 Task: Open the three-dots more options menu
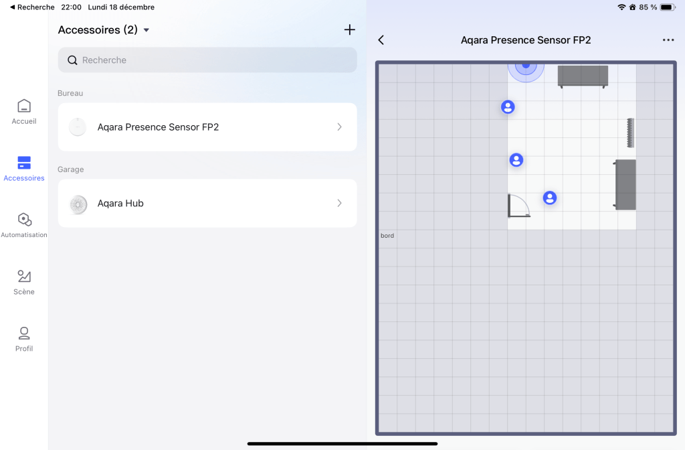click(x=668, y=40)
